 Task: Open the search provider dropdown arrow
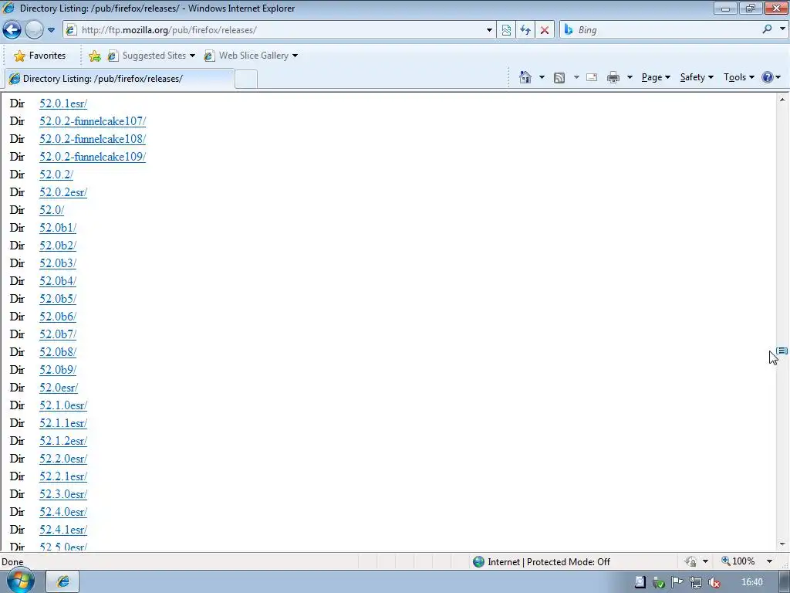[782, 29]
